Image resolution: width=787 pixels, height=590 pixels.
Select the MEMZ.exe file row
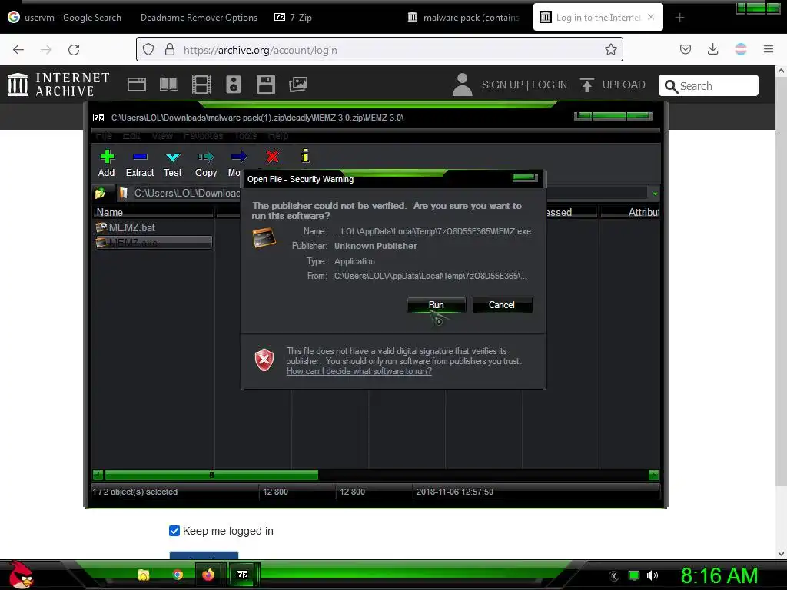[x=153, y=243]
